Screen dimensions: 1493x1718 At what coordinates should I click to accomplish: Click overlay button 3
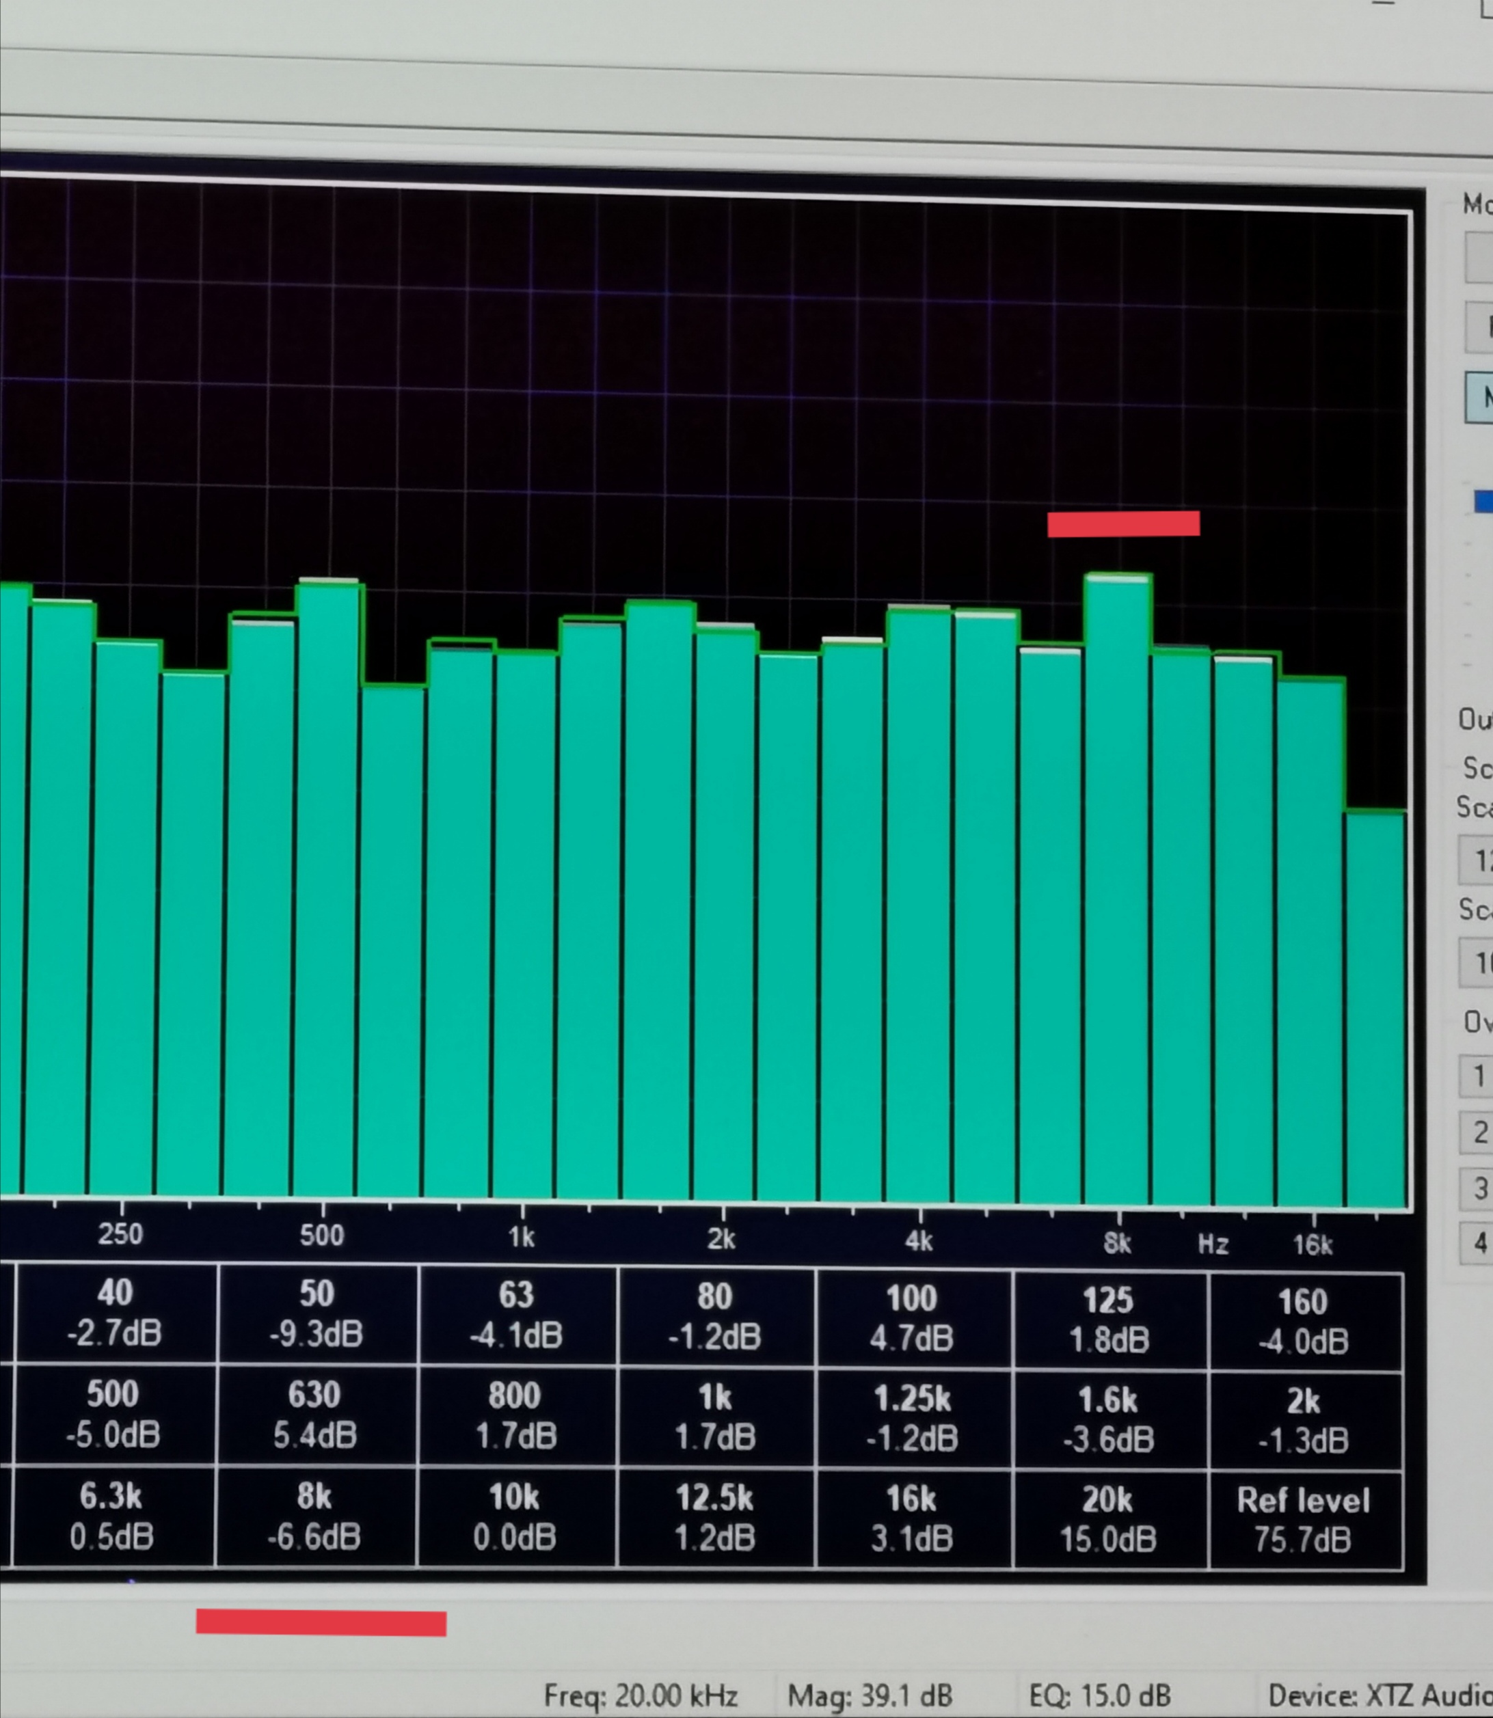pyautogui.click(x=1477, y=1188)
